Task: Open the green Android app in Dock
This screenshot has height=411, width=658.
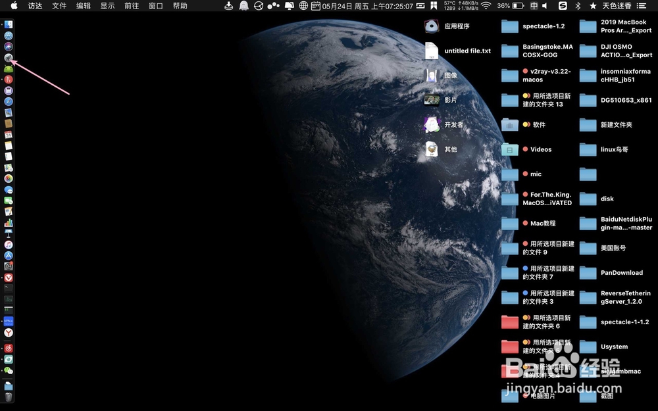Action: pos(9,68)
